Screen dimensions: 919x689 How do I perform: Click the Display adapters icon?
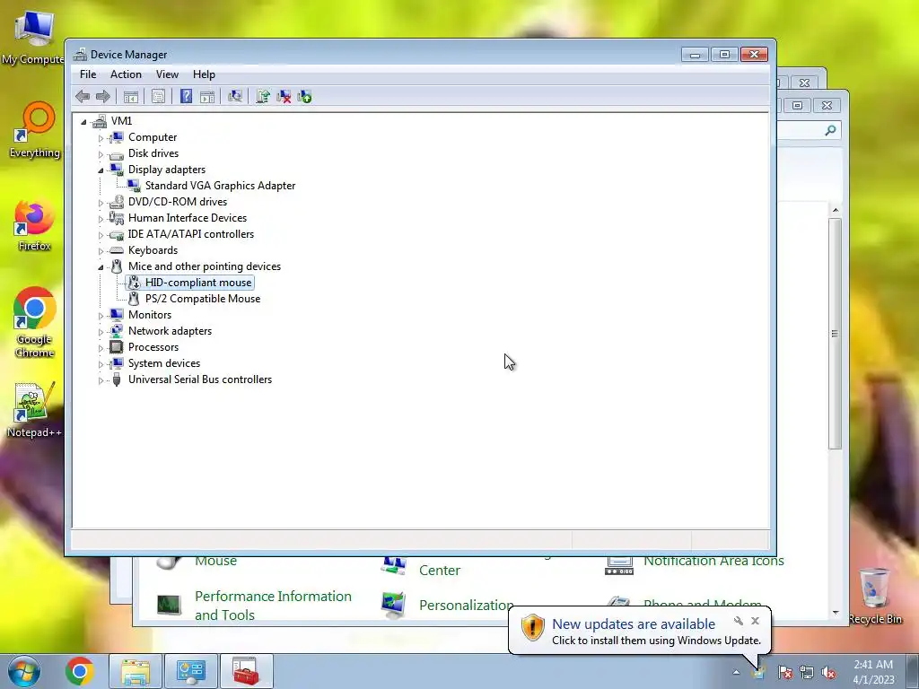pyautogui.click(x=117, y=170)
